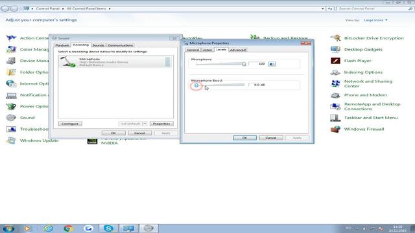
Task: Open Skype from taskbar
Action: (108, 228)
